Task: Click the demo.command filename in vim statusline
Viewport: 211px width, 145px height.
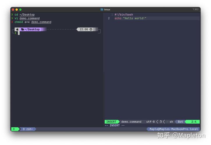Action: [x=131, y=122]
